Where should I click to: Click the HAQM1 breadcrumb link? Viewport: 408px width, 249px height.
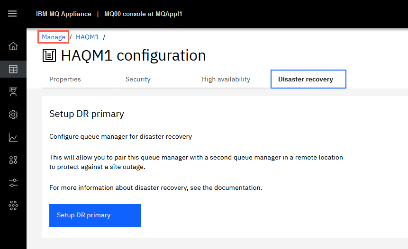pos(87,37)
